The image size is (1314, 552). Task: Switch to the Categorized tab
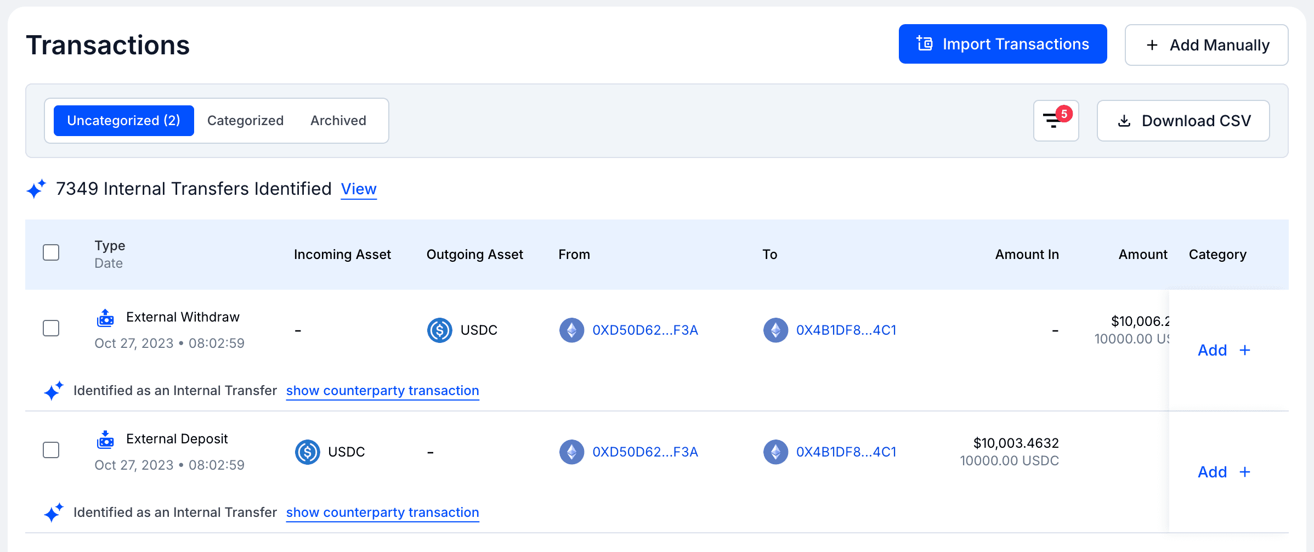(x=245, y=120)
